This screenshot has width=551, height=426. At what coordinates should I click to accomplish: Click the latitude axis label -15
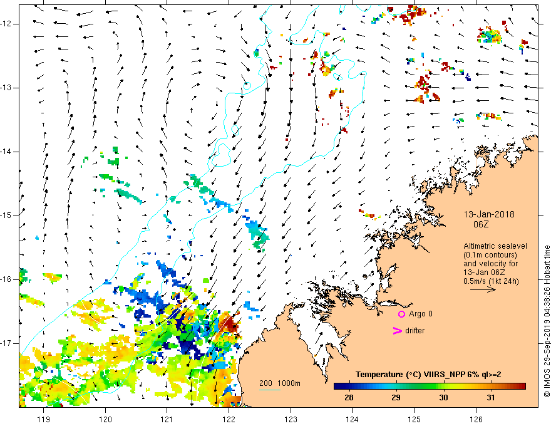click(6, 216)
